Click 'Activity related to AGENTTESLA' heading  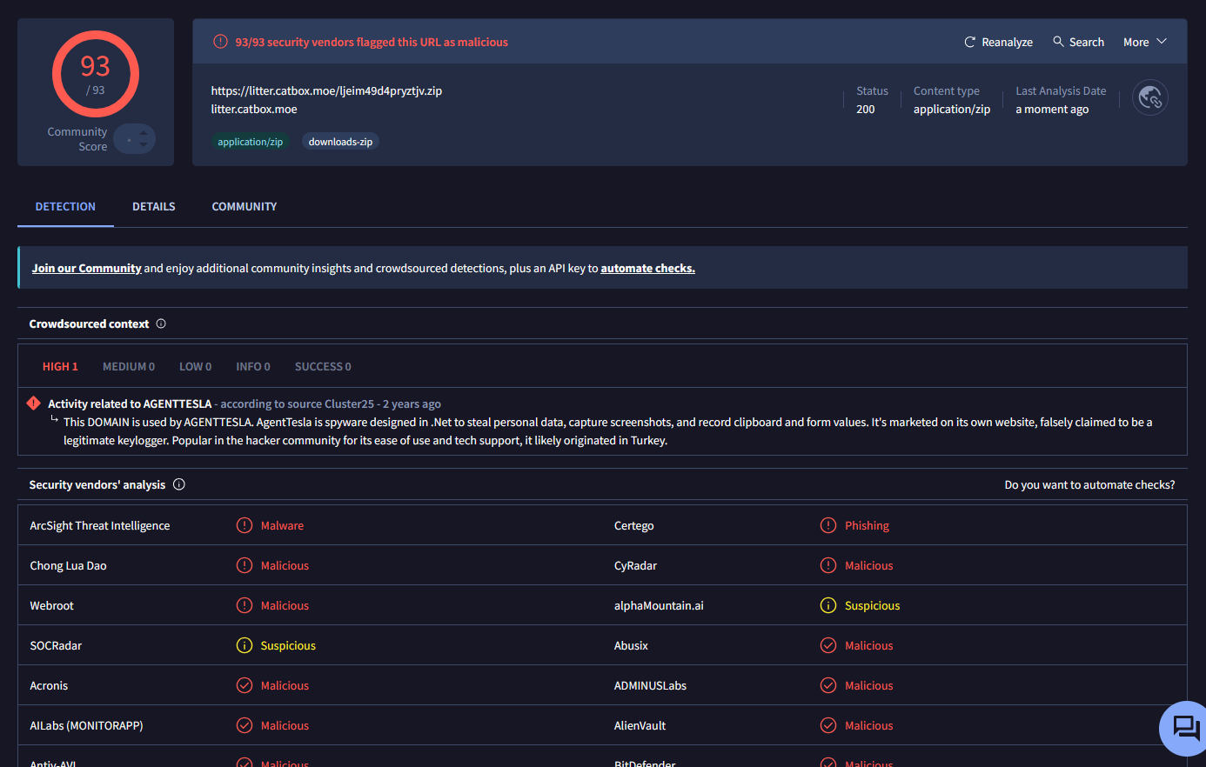click(130, 404)
